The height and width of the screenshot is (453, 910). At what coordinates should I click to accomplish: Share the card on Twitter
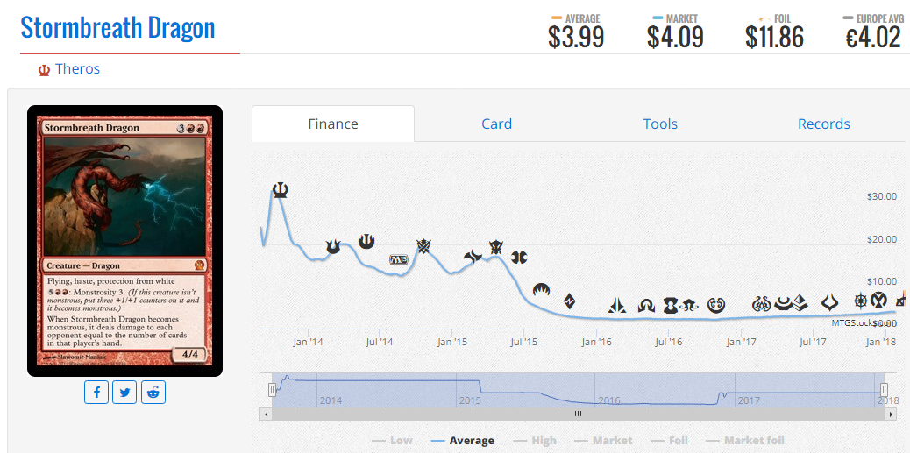[x=125, y=392]
